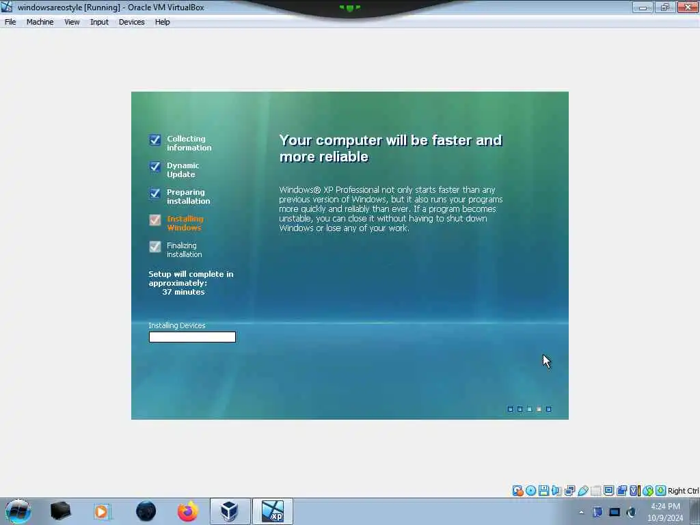Viewport: 700px width, 525px height.
Task: Click the monitor tray icon
Action: click(615, 512)
